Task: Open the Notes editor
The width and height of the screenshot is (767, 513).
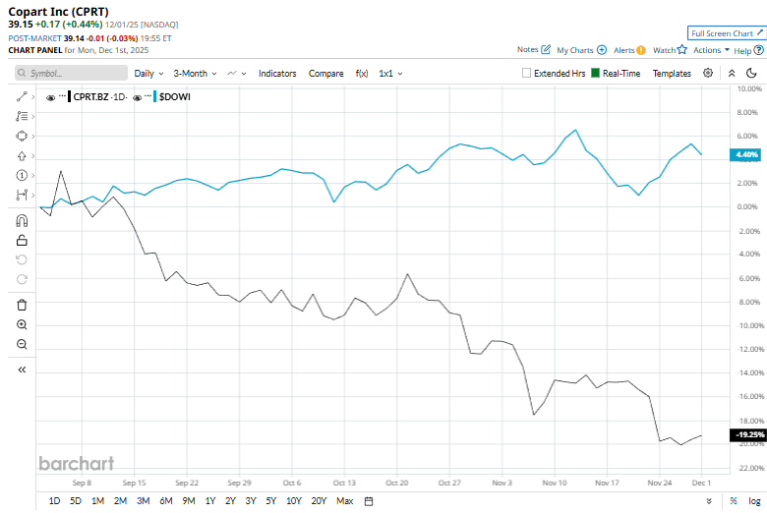Action: click(534, 49)
